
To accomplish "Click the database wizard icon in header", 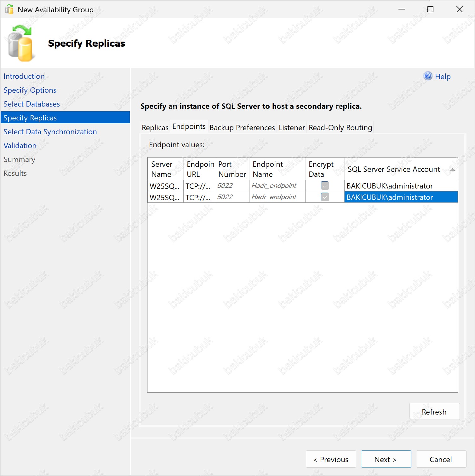I will click(x=20, y=44).
